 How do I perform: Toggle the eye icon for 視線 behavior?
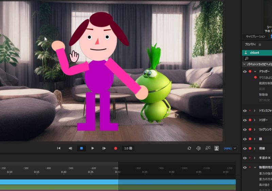244,149
